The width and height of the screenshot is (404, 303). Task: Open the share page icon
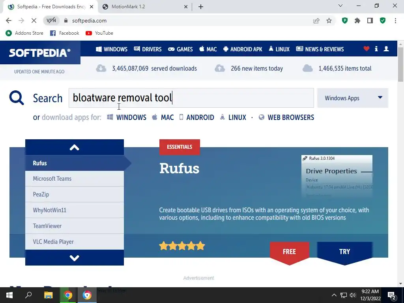click(316, 21)
